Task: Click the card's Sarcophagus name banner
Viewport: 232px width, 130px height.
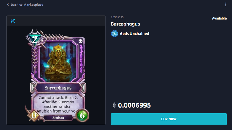Action: 58,88
